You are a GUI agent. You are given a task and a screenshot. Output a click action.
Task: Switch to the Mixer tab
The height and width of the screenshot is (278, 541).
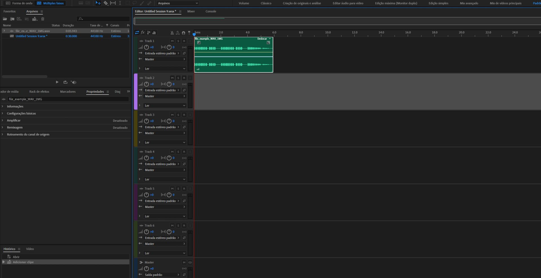[191, 11]
